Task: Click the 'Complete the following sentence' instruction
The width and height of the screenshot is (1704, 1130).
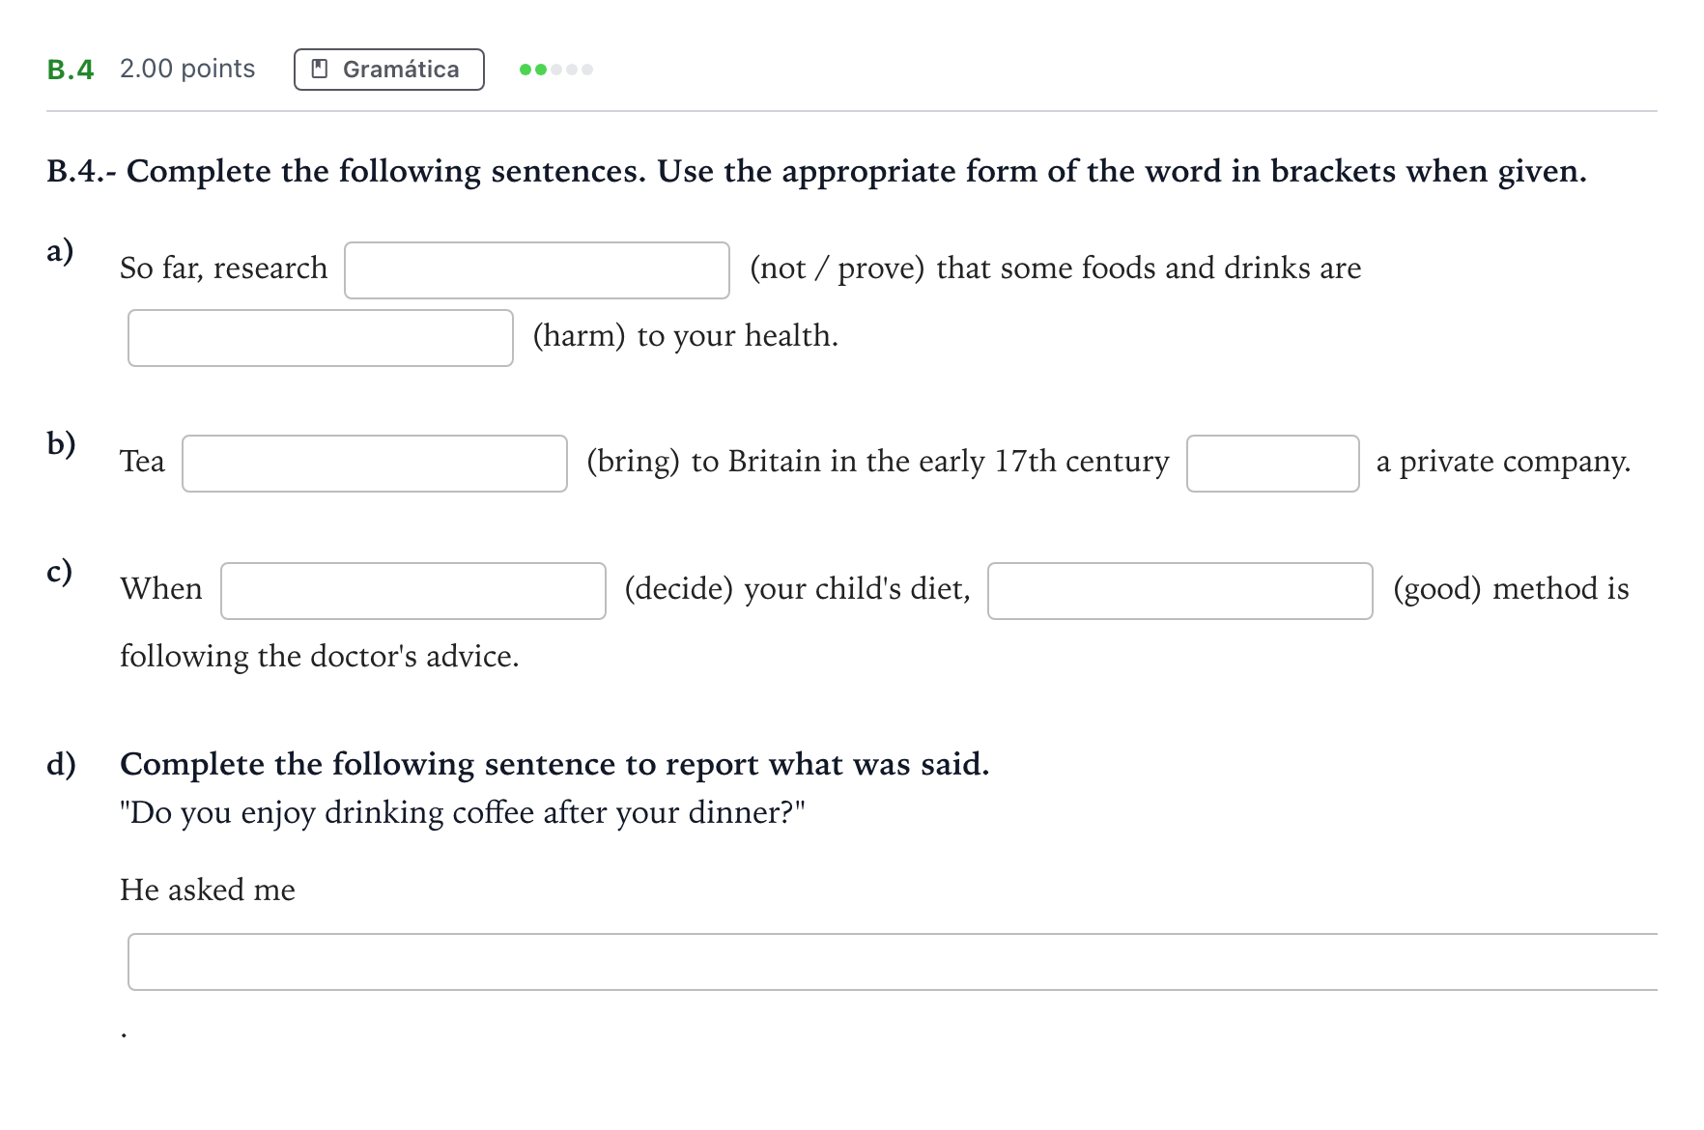Action: [x=554, y=764]
